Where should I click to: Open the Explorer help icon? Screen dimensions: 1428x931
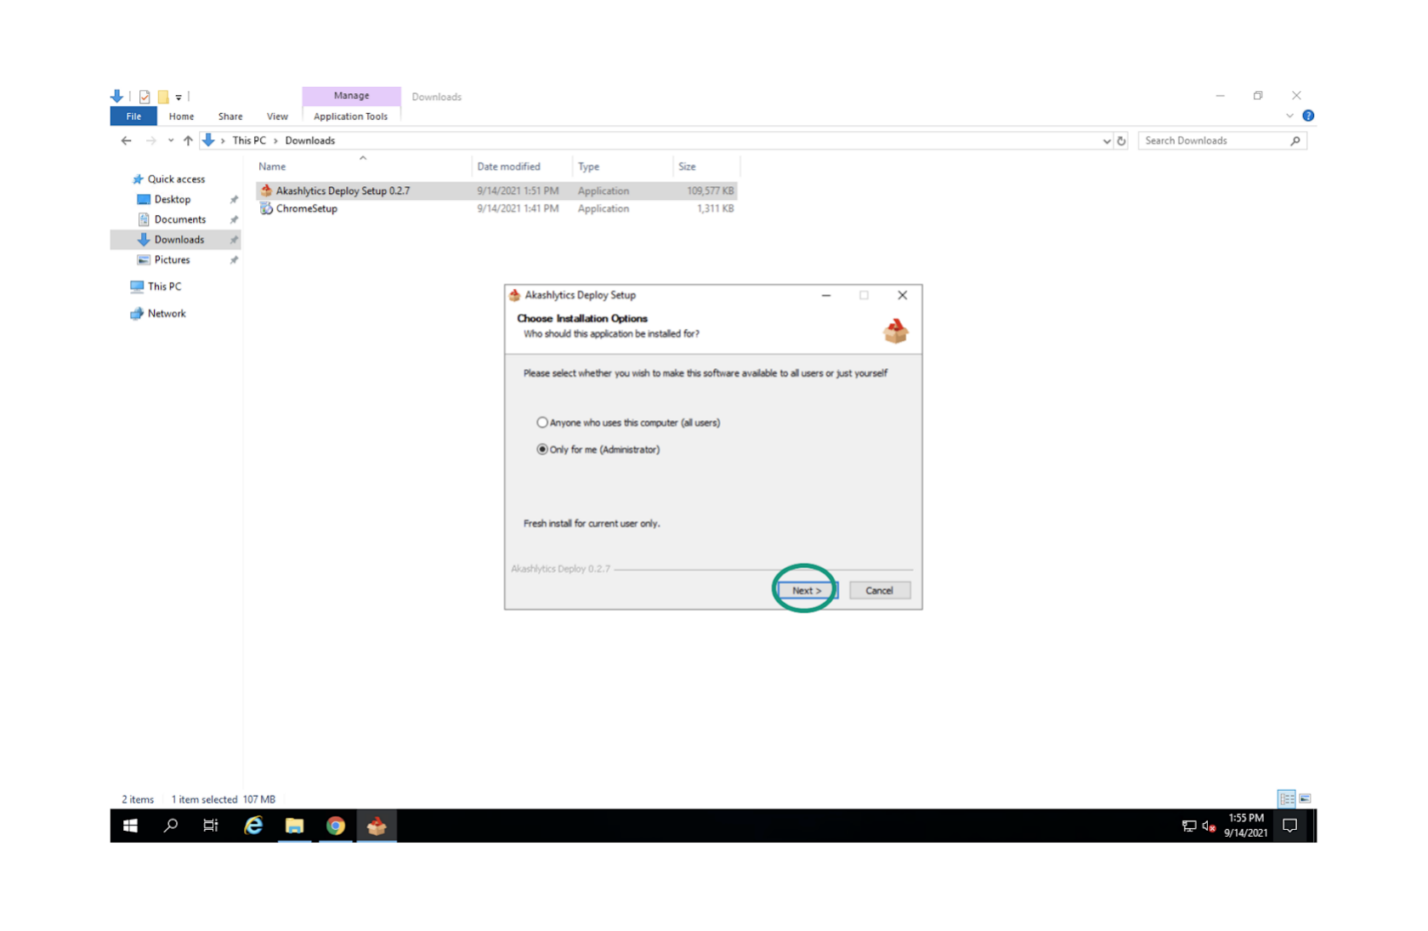click(1308, 116)
